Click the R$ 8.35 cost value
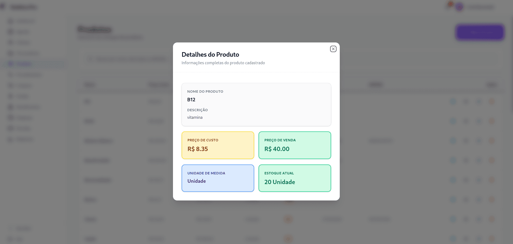 [198, 149]
